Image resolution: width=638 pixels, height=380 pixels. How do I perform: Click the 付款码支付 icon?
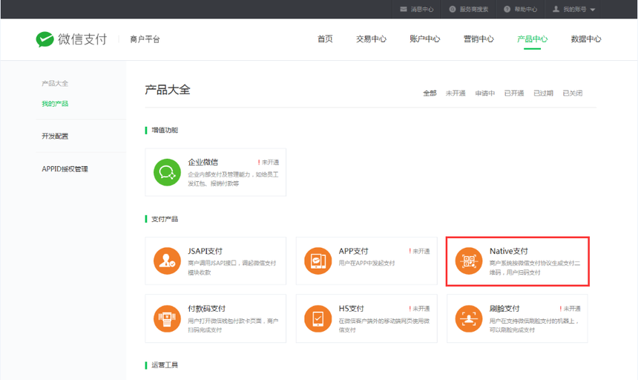(x=167, y=318)
